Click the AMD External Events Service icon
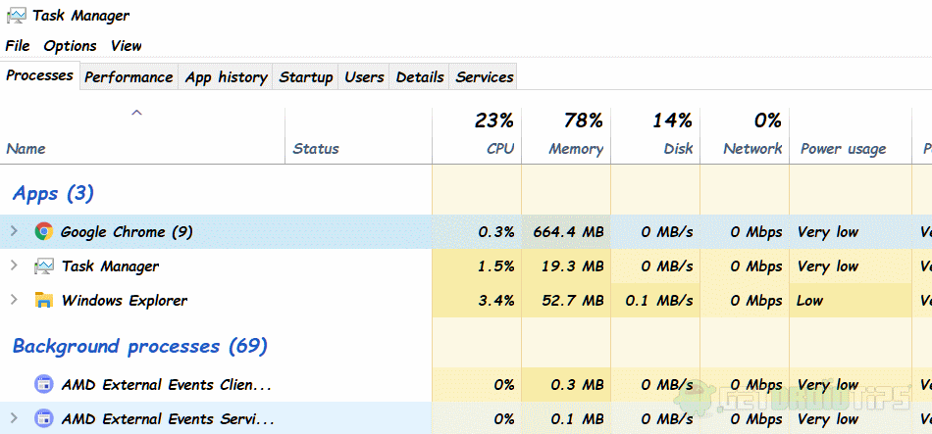The width and height of the screenshot is (932, 434). pos(43,419)
